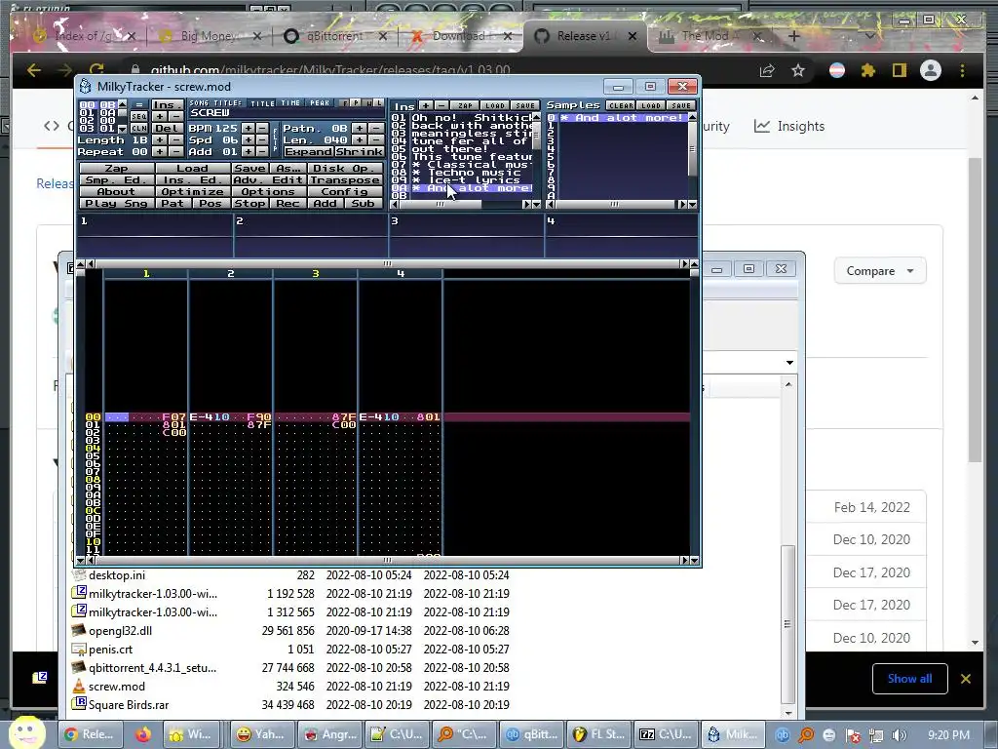
Task: Click the Optimize button
Action: tap(192, 192)
